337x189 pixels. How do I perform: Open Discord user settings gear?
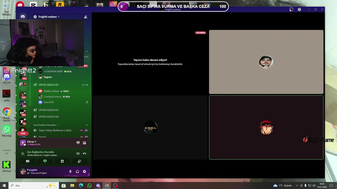tap(84, 171)
